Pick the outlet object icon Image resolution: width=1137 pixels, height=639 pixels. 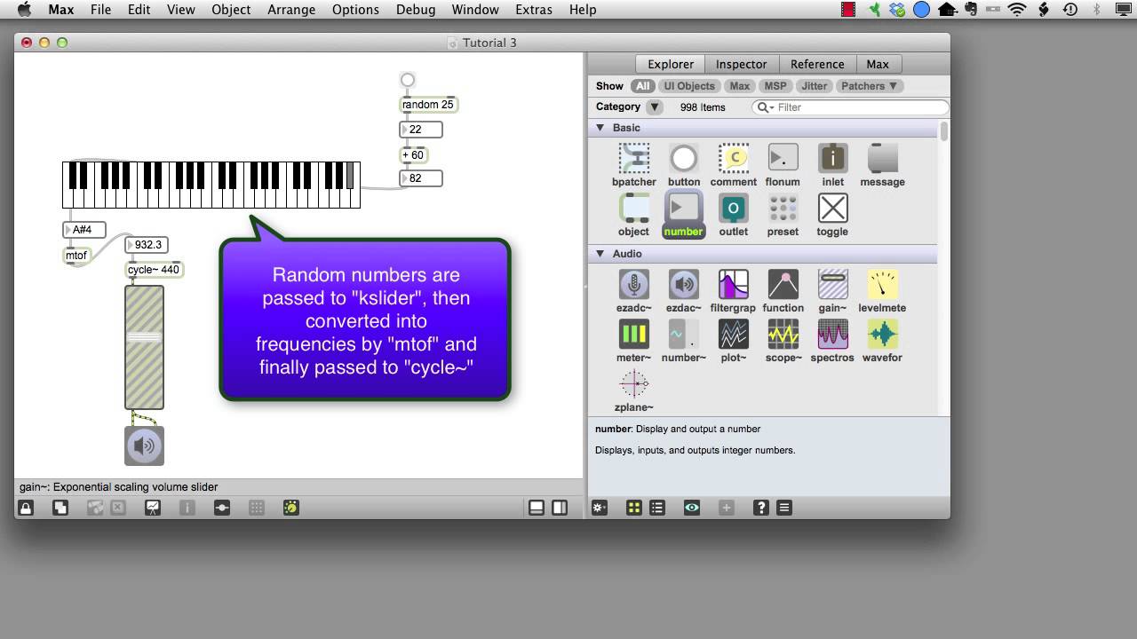click(x=734, y=209)
